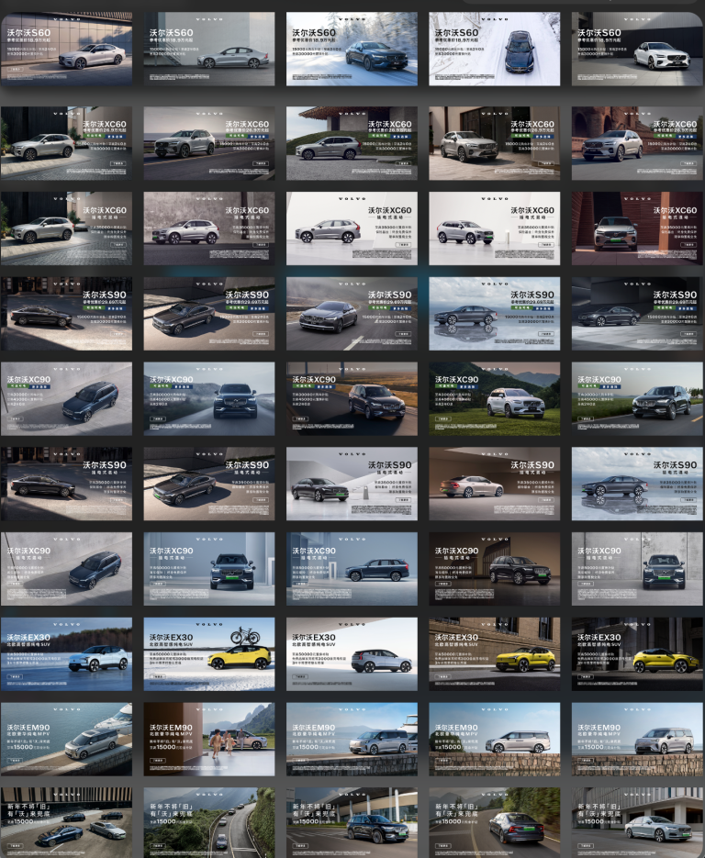Click S90 poster with sedan reflected on water, price row
The width and height of the screenshot is (705, 858).
494,313
